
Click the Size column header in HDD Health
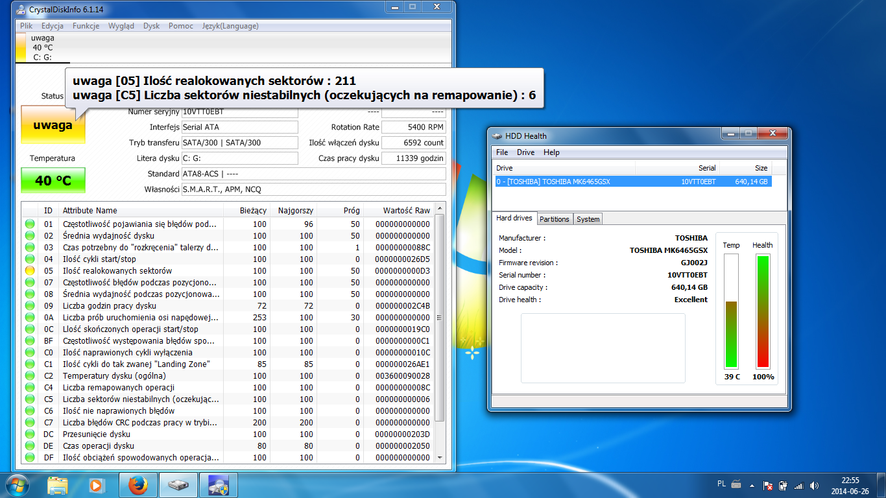[x=746, y=168]
